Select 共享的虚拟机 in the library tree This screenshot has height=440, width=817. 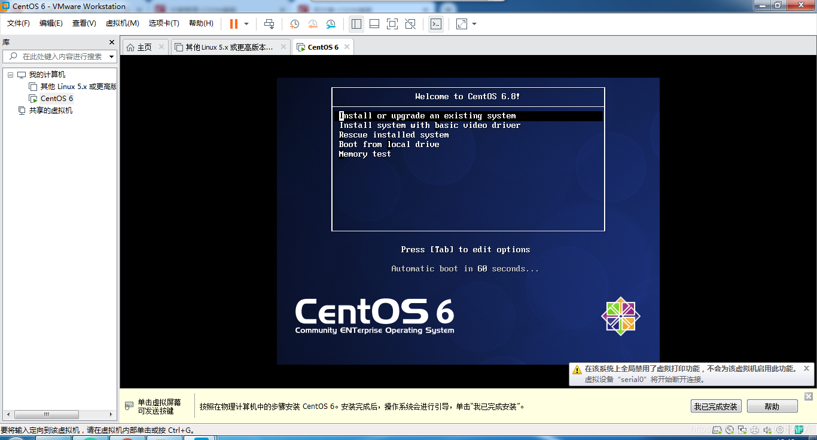pyautogui.click(x=51, y=111)
